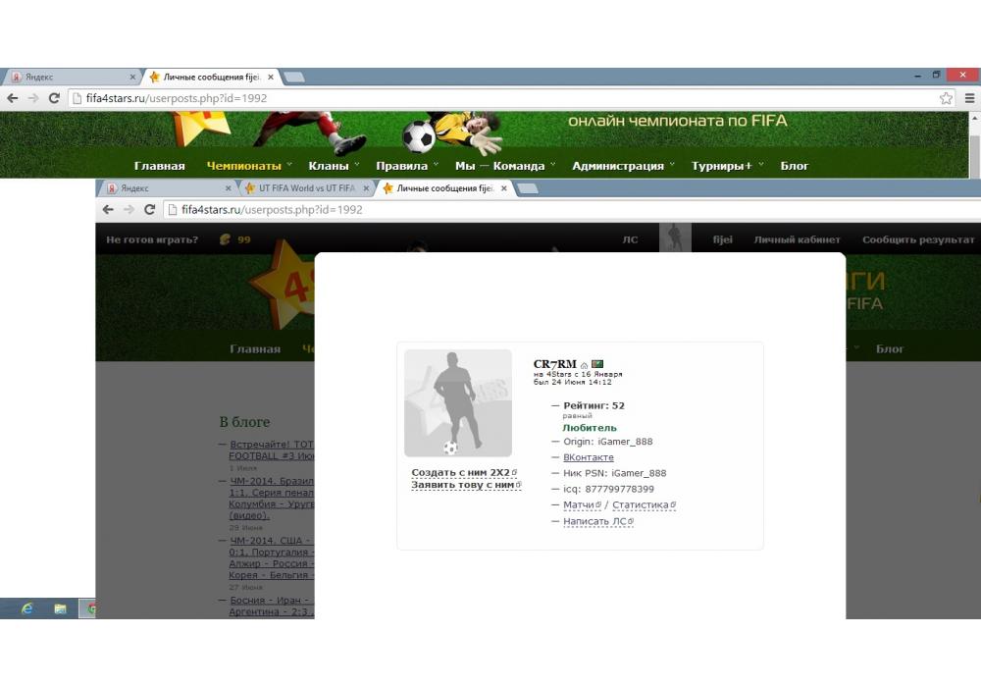Open the Статистика link

click(x=644, y=504)
